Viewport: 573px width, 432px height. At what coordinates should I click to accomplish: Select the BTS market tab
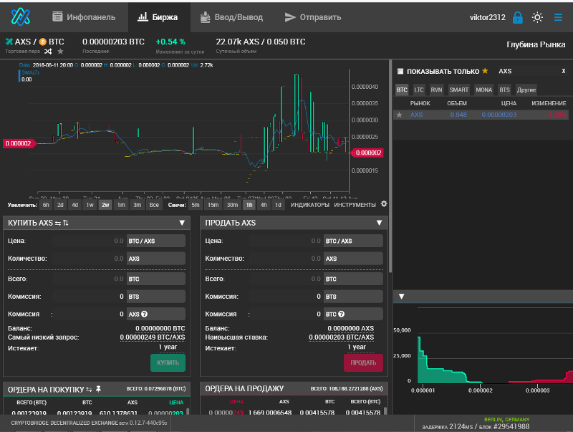[504, 90]
